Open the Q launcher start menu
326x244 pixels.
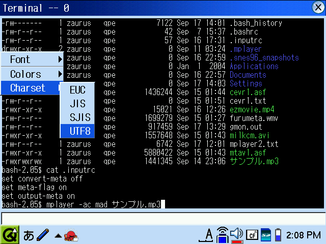(10, 235)
